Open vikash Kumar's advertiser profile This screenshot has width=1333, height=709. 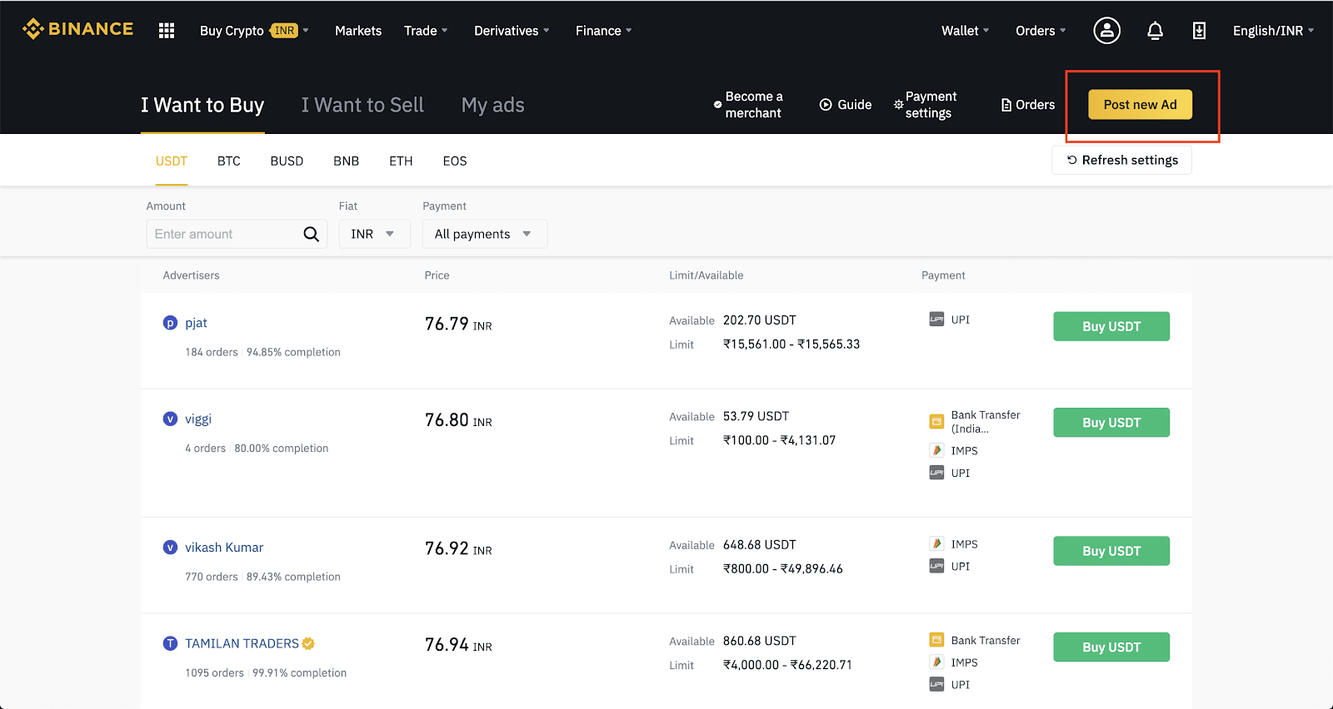coord(224,548)
